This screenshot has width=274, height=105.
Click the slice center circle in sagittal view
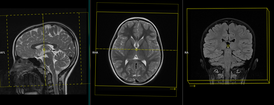[44, 50]
